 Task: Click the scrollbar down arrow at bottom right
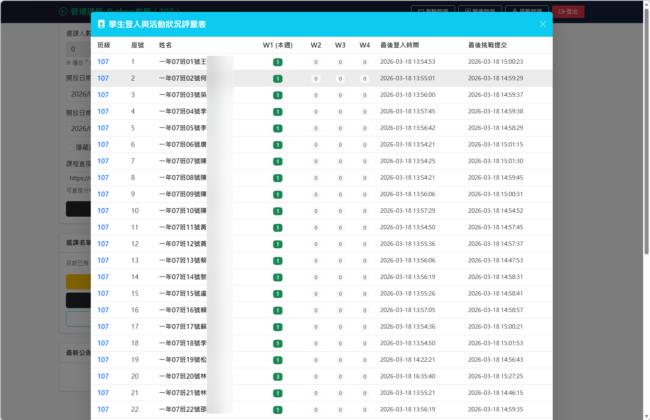tap(646, 416)
